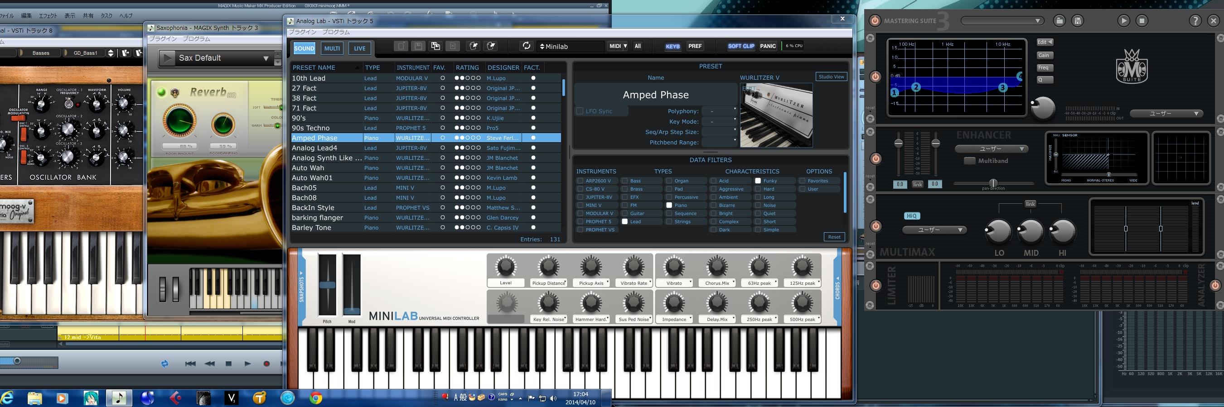
Task: Open Mastering Suite help
Action: (1195, 20)
